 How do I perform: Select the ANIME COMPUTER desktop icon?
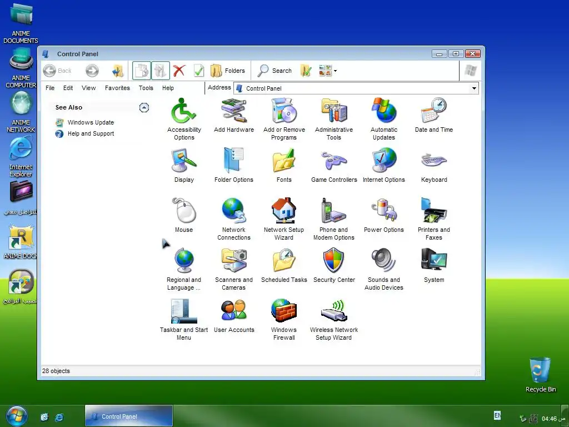coord(21,68)
